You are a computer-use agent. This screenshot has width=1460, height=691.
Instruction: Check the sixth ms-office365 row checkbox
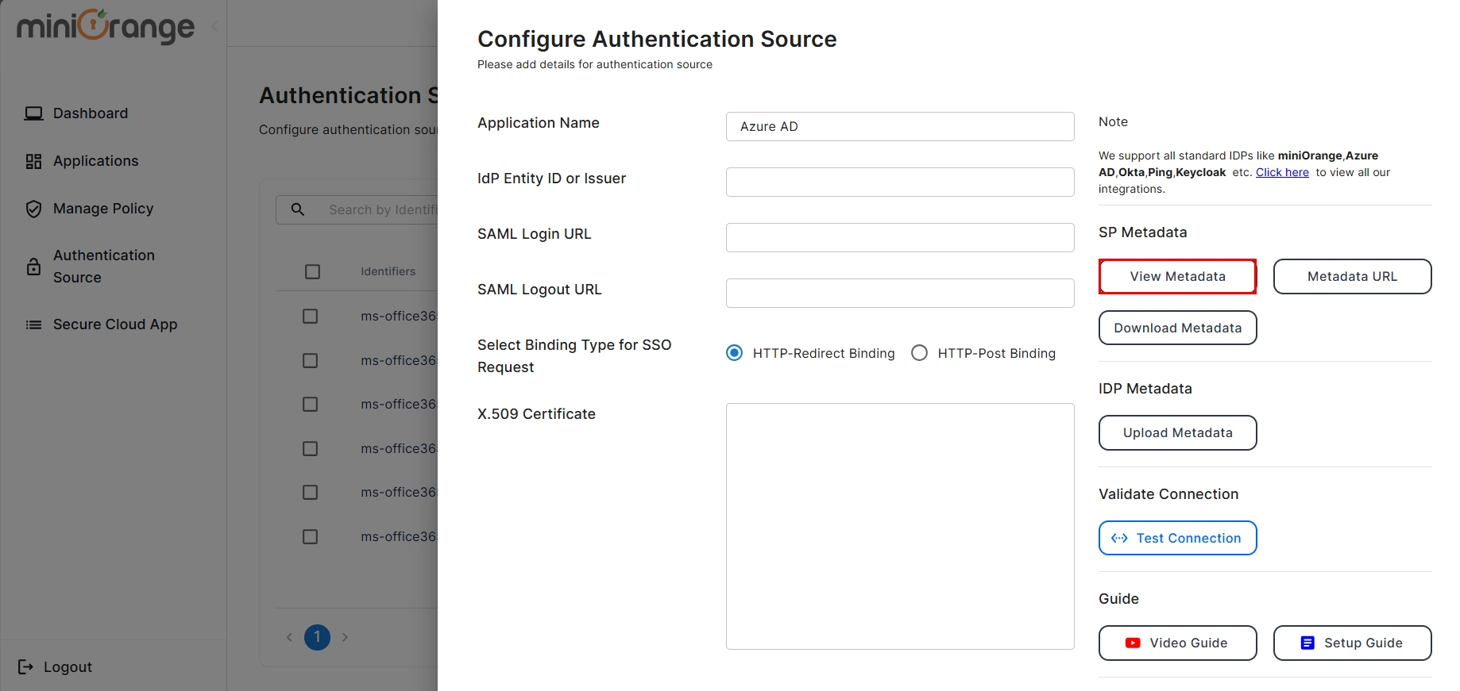tap(311, 537)
